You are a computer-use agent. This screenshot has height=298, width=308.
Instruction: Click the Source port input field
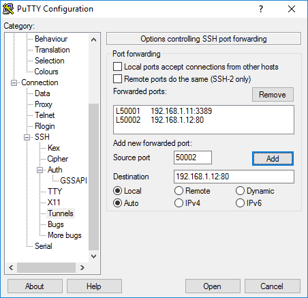tap(193, 158)
